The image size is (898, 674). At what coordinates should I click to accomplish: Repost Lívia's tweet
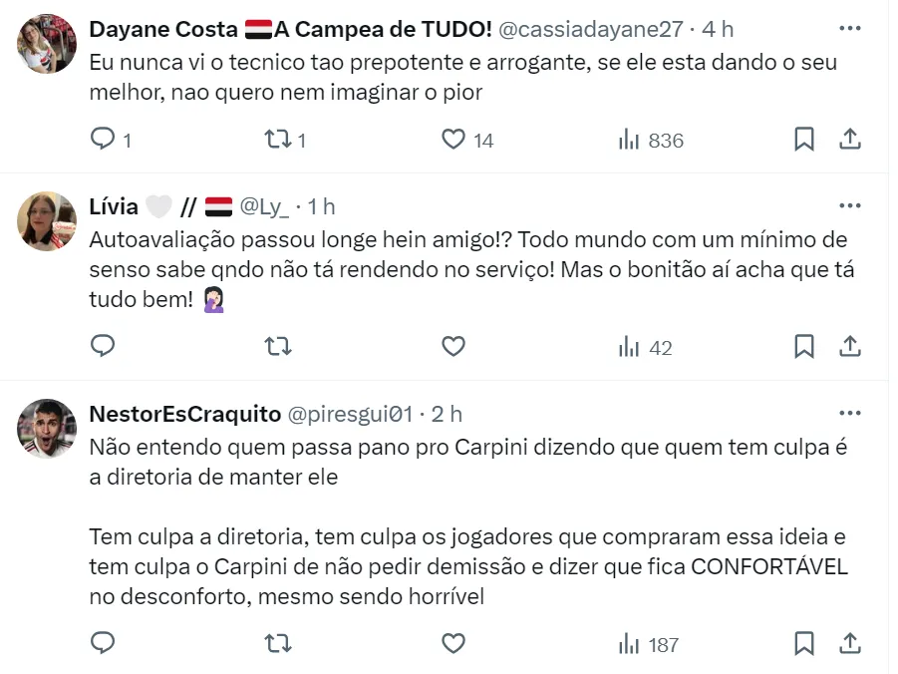[x=277, y=346]
